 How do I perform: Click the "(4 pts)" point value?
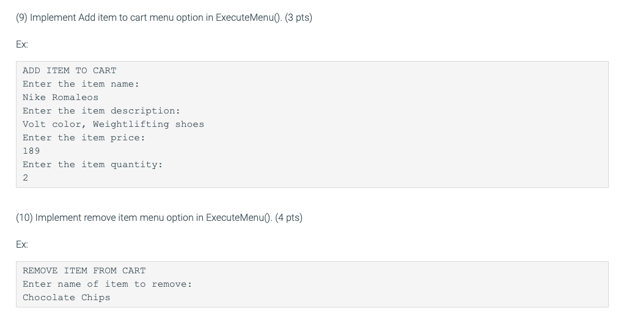click(x=289, y=218)
